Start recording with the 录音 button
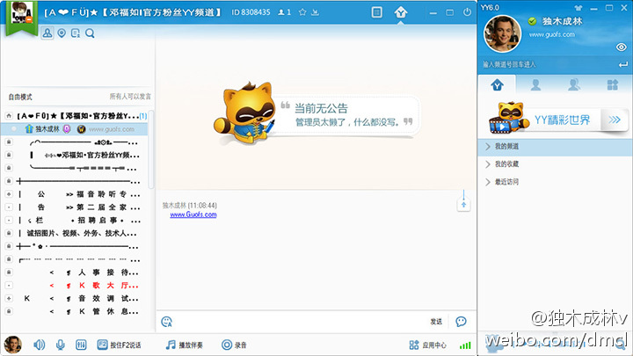 [x=234, y=345]
